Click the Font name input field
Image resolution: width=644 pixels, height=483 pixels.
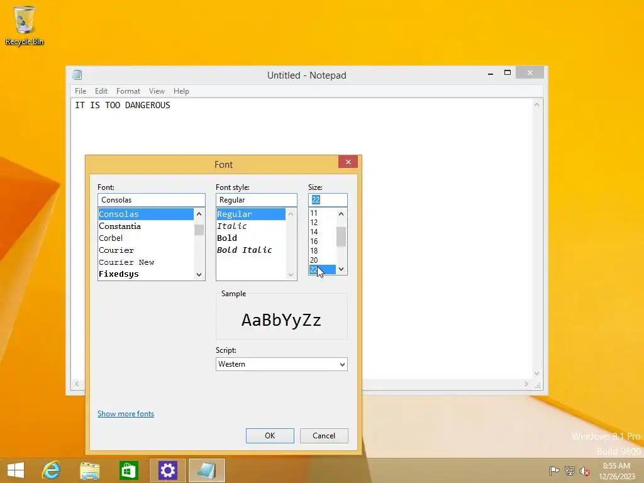coord(151,200)
